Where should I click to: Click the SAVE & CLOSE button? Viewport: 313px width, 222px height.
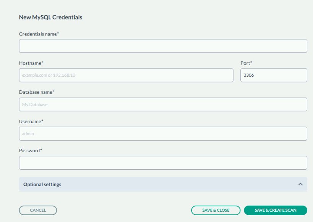pos(216,210)
